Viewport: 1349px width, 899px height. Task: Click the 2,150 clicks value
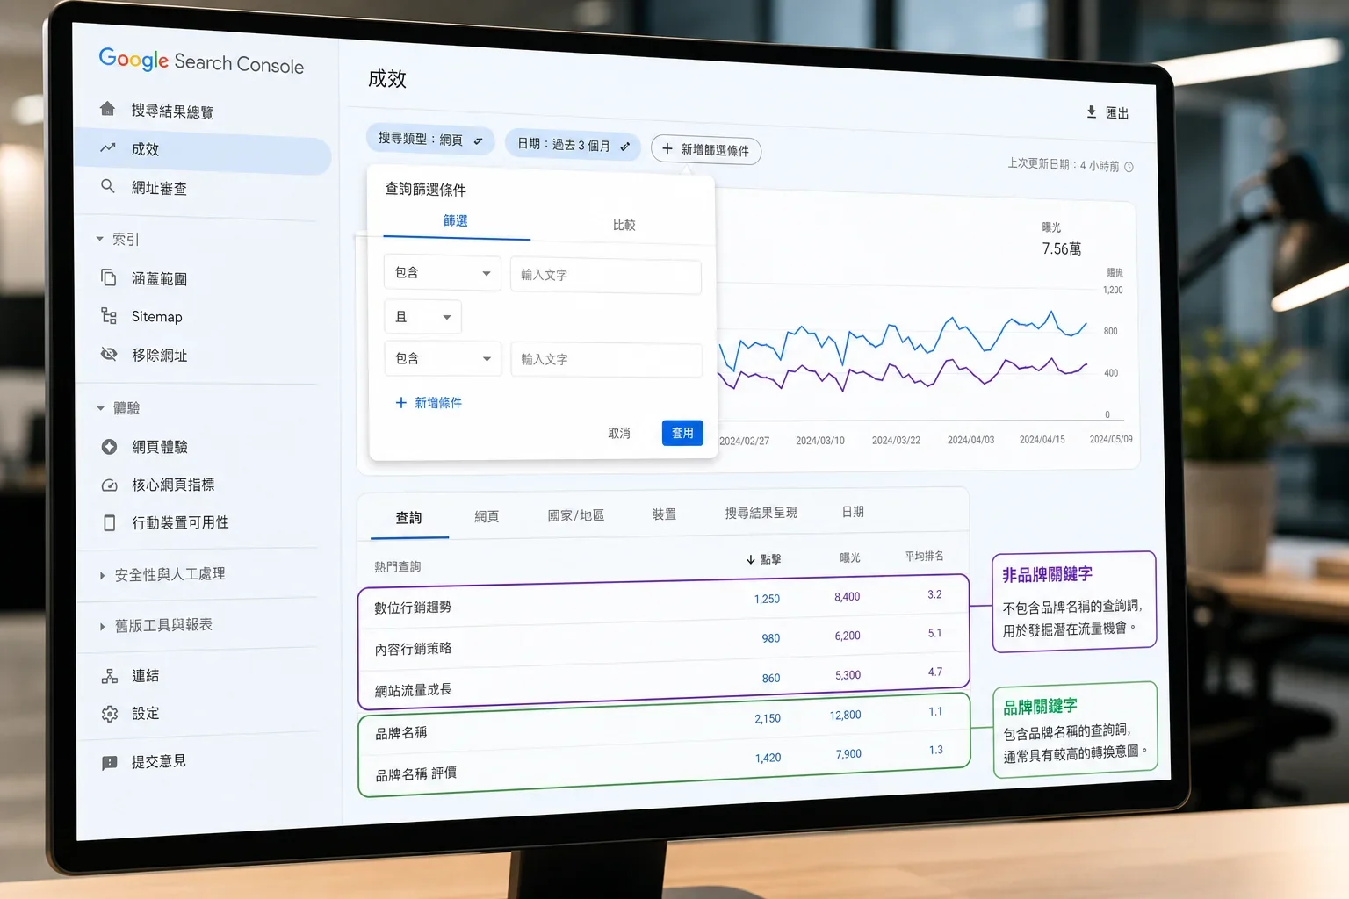pyautogui.click(x=768, y=718)
